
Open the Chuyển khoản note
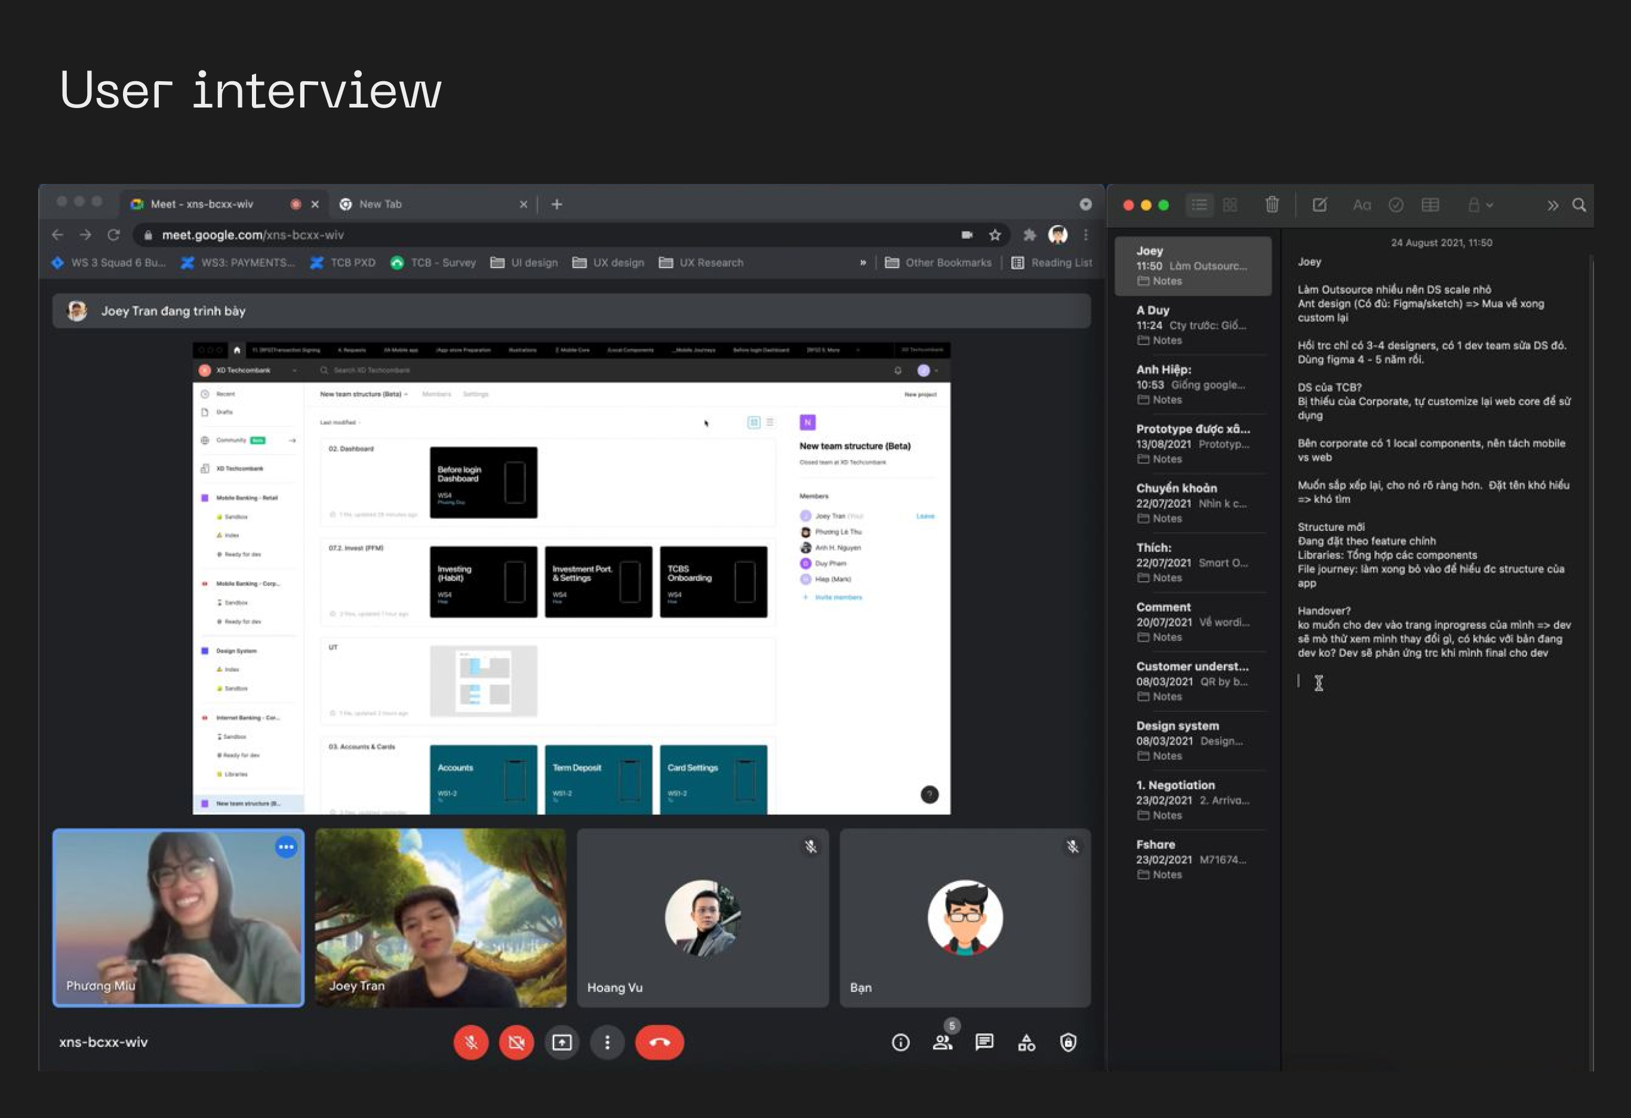[1193, 503]
